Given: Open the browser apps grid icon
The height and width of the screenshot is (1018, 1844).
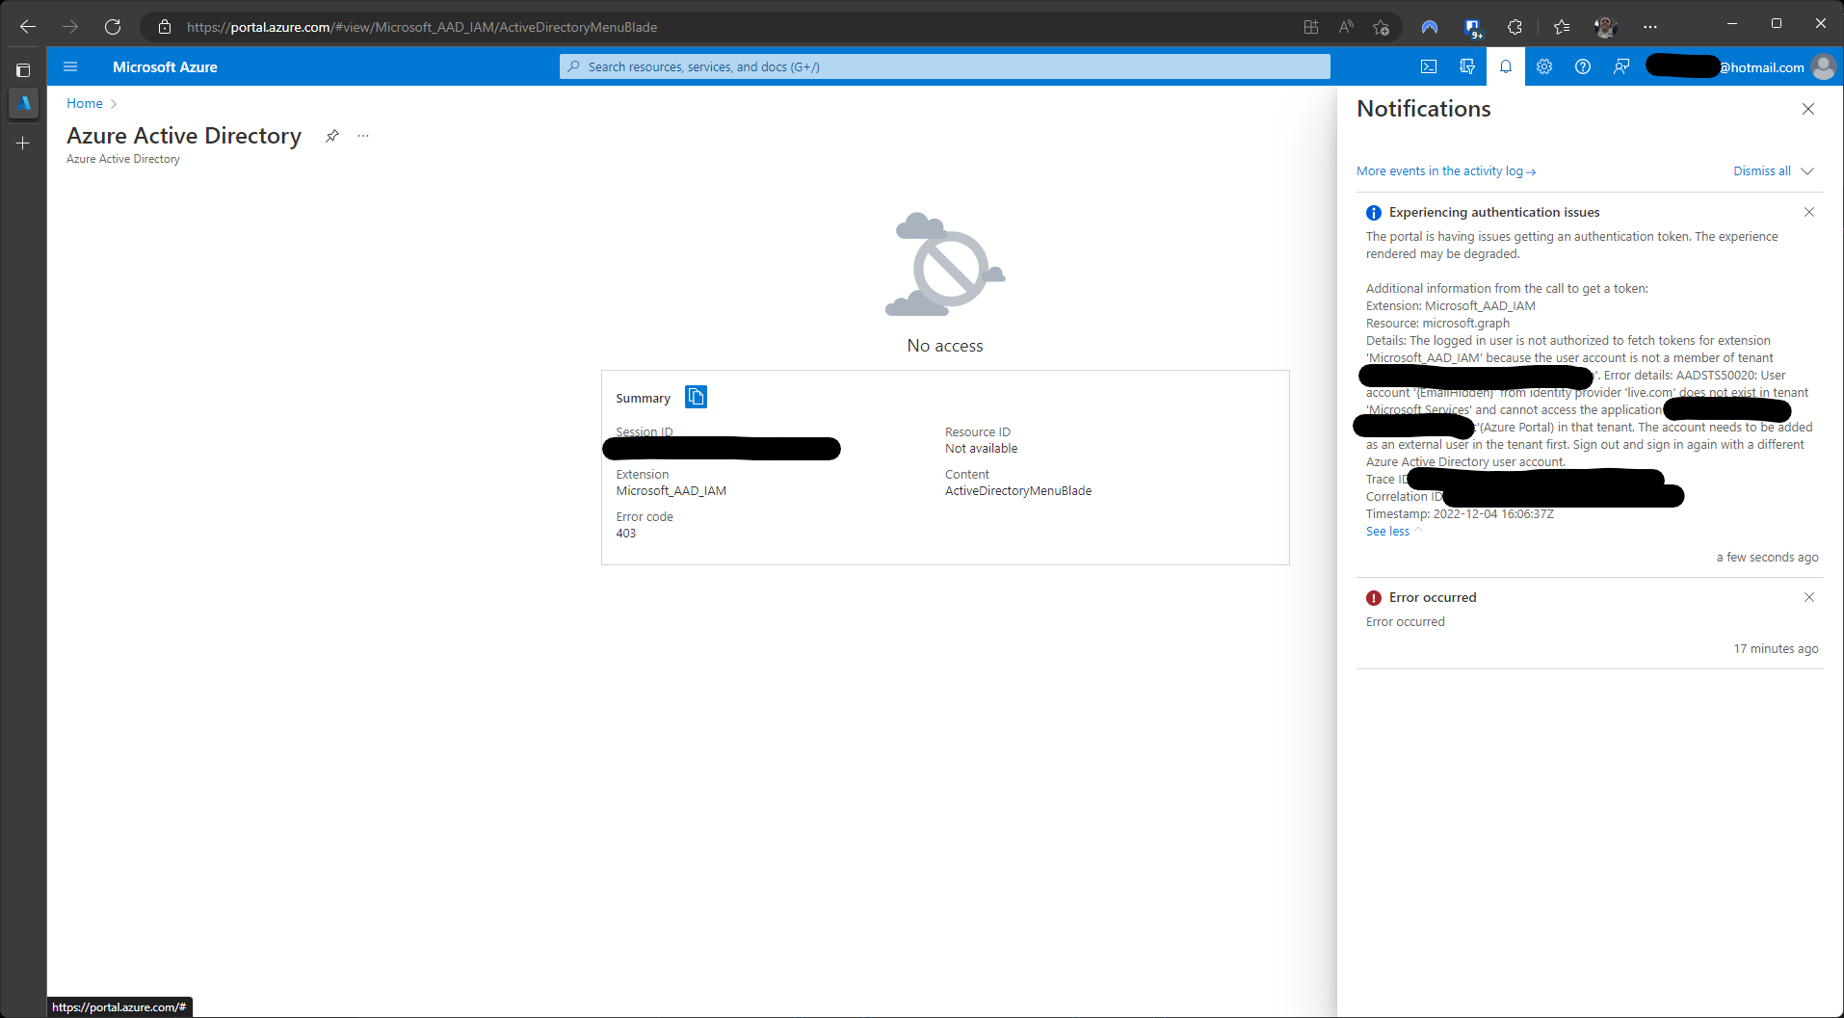Looking at the screenshot, I should [1311, 27].
